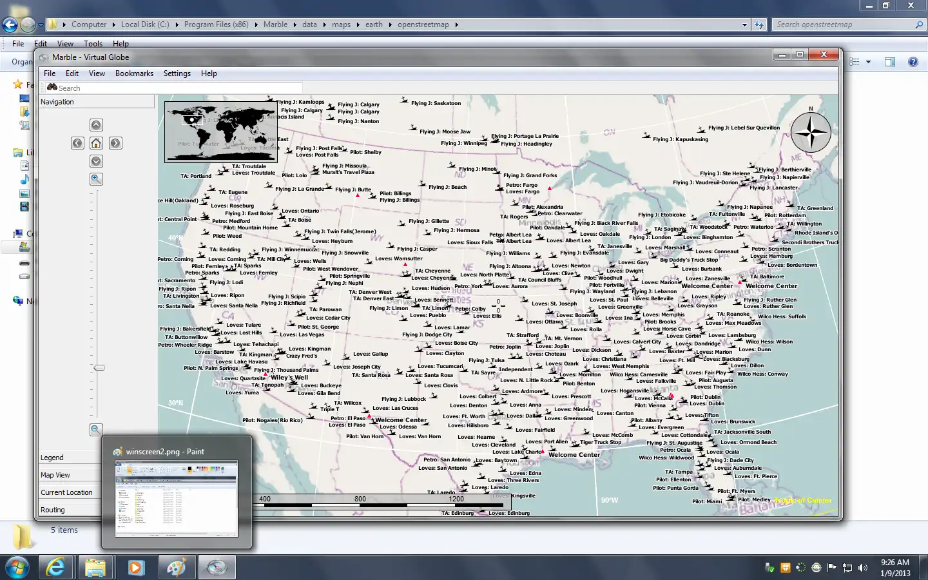Toggle the Explorer preview pane icon

pos(890,62)
